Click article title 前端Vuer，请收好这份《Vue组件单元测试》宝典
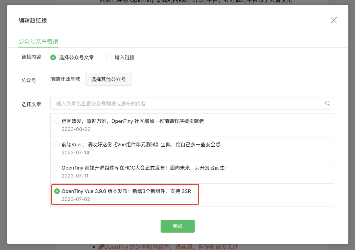The height and width of the screenshot is (250, 355). click(141, 144)
